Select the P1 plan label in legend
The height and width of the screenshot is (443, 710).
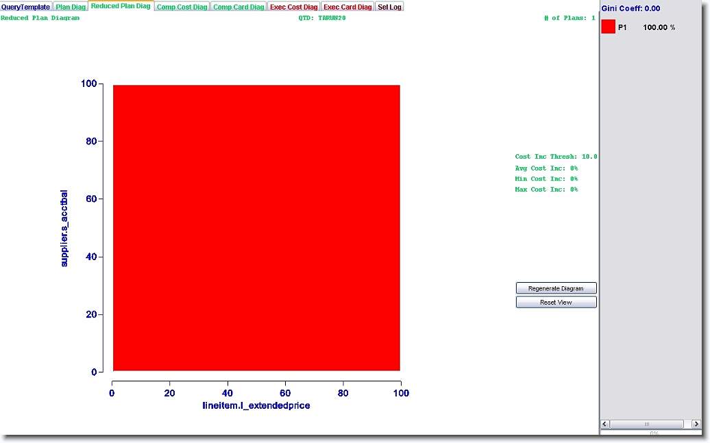click(x=622, y=27)
